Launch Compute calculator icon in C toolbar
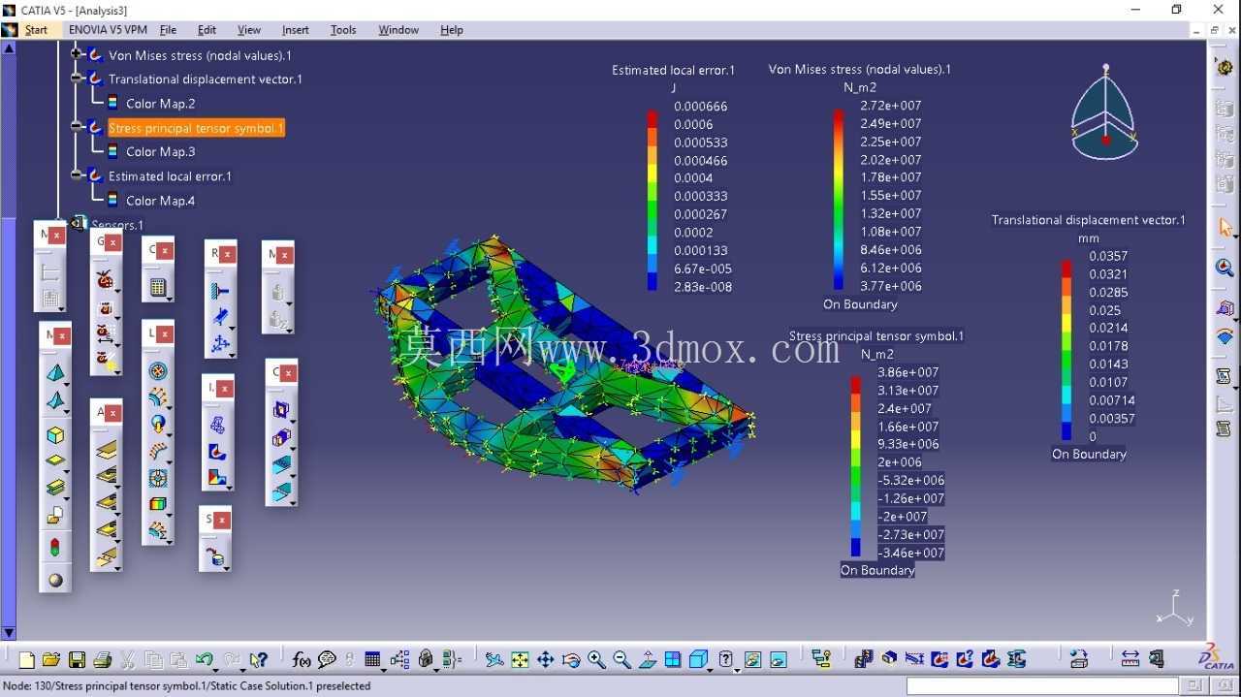The height and width of the screenshot is (697, 1241). point(158,287)
